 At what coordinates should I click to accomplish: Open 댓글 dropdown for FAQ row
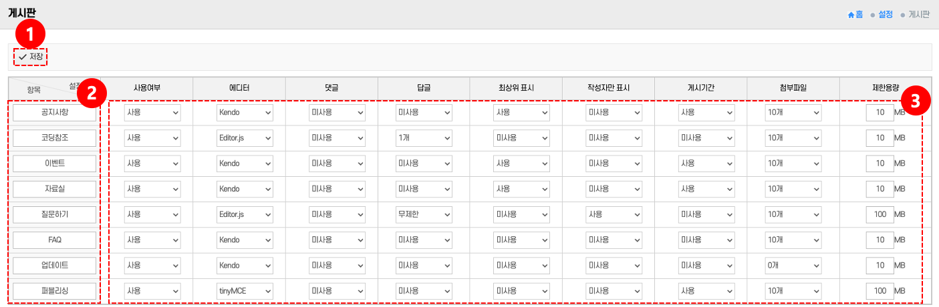(x=337, y=240)
